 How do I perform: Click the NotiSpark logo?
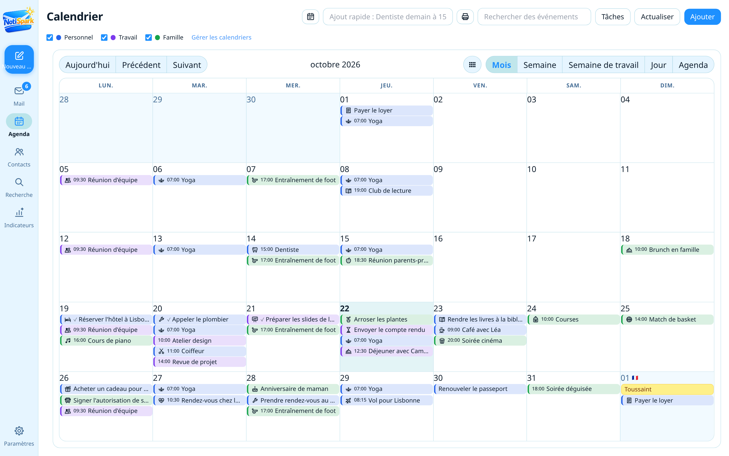click(19, 20)
